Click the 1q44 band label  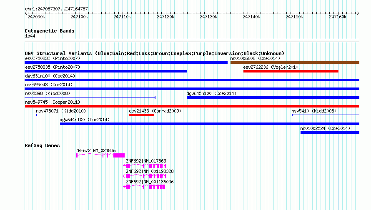coord(30,36)
